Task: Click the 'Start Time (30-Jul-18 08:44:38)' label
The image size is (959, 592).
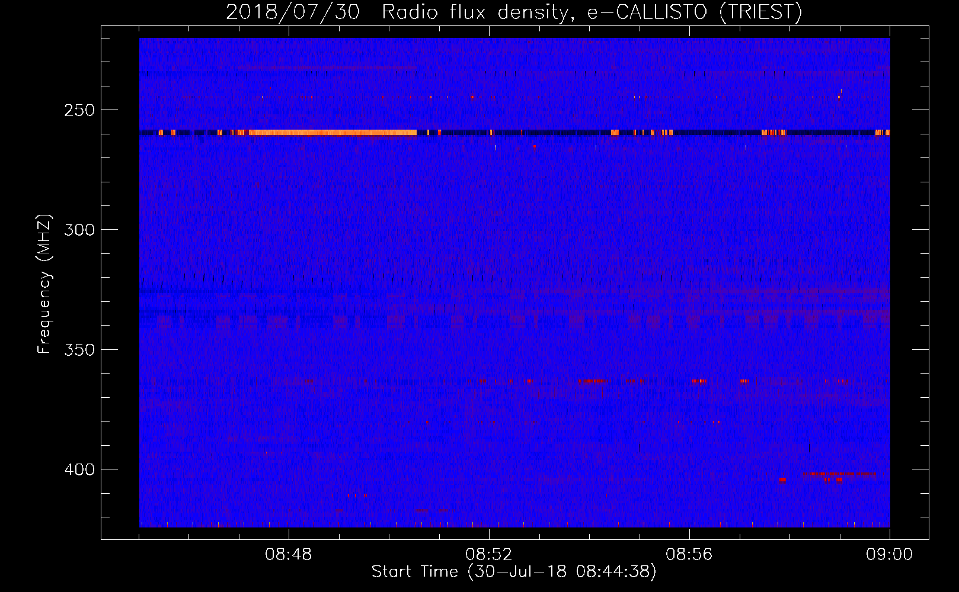Action: coord(514,572)
